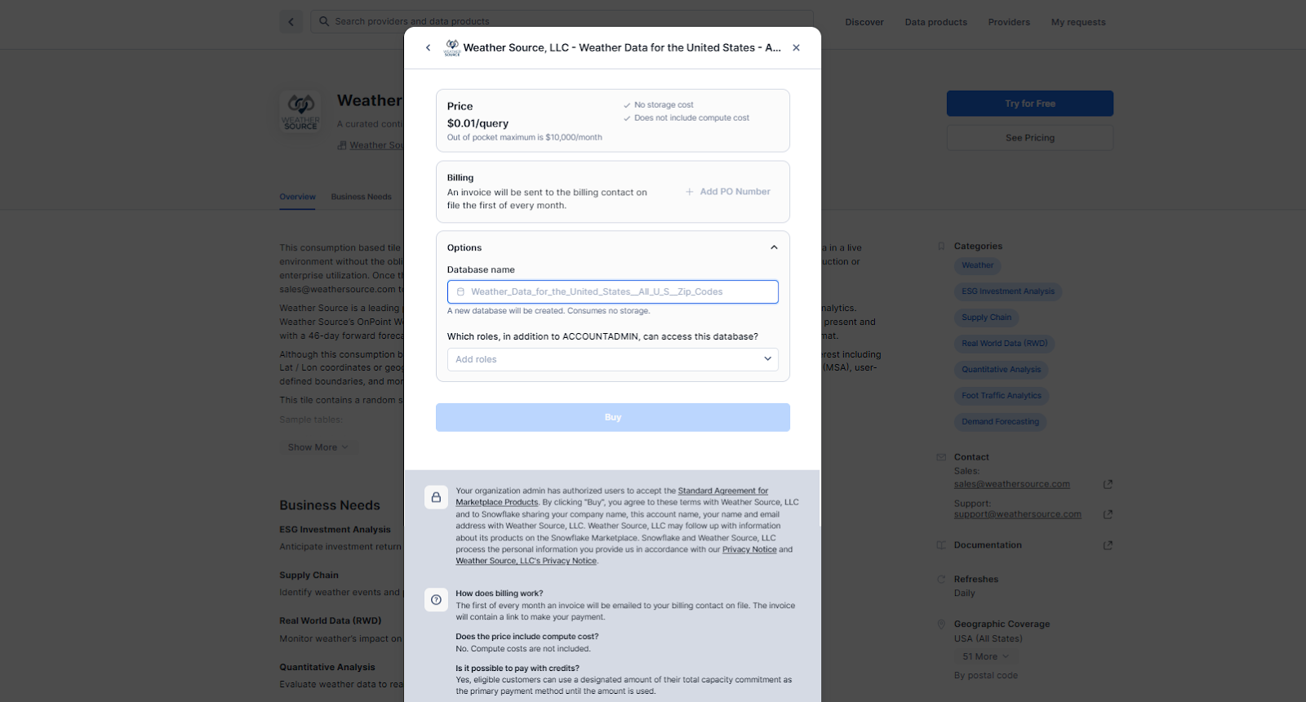This screenshot has width=1306, height=702.
Task: Go to My requests in top navigation
Action: point(1077,22)
